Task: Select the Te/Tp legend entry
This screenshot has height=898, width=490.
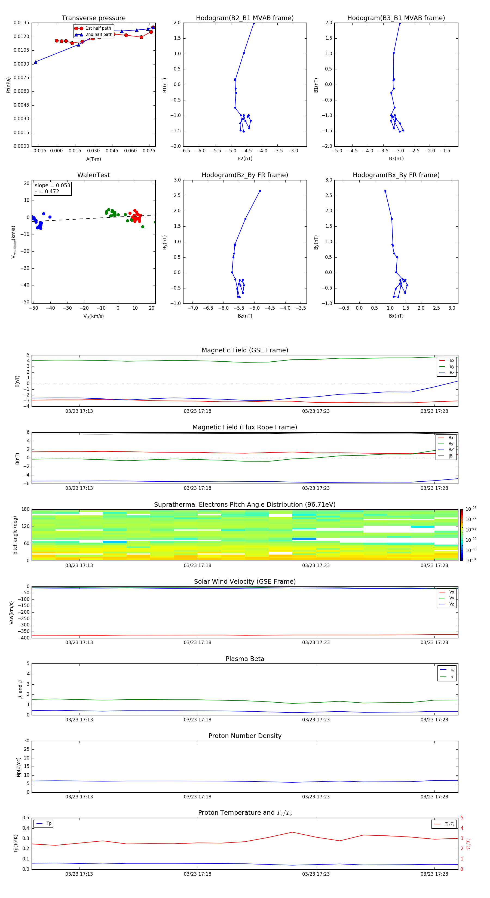Action: 444,824
